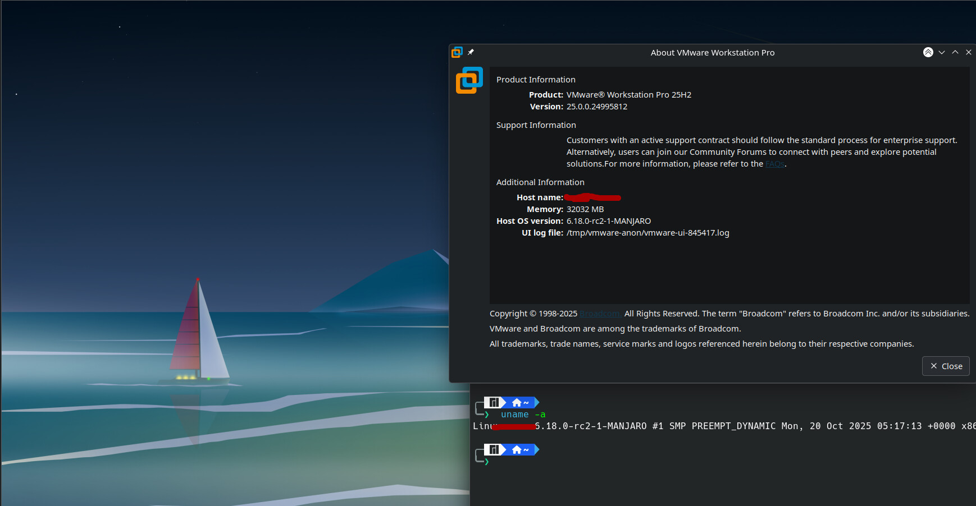
Task: Click the home icon in the bottom terminal prompt
Action: pyautogui.click(x=517, y=449)
